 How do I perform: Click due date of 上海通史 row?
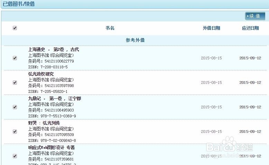tap(250, 58)
